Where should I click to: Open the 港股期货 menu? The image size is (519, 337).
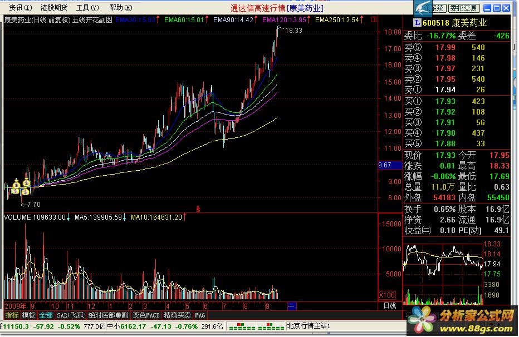coord(54,8)
